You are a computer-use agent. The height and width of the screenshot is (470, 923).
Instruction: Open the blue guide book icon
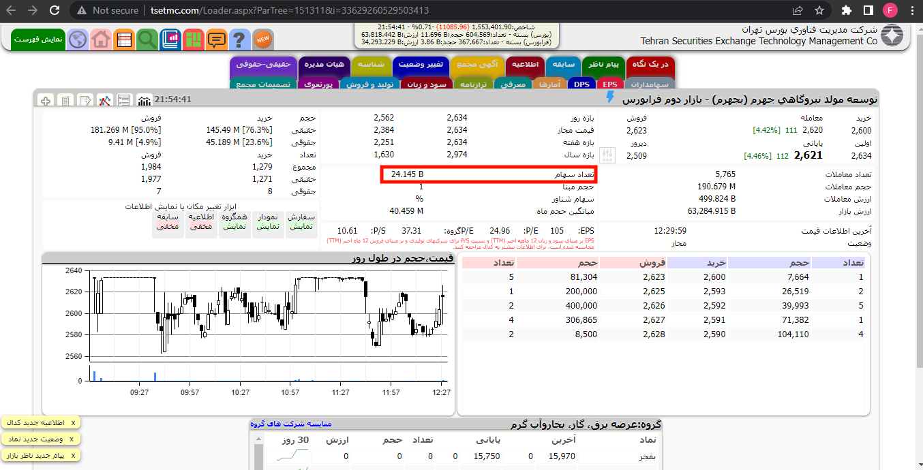(170, 39)
